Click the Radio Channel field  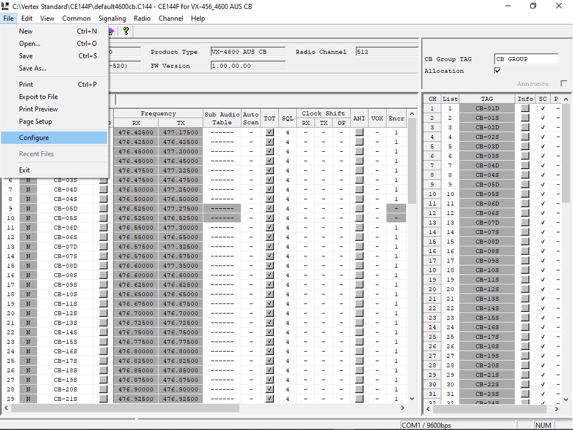387,52
